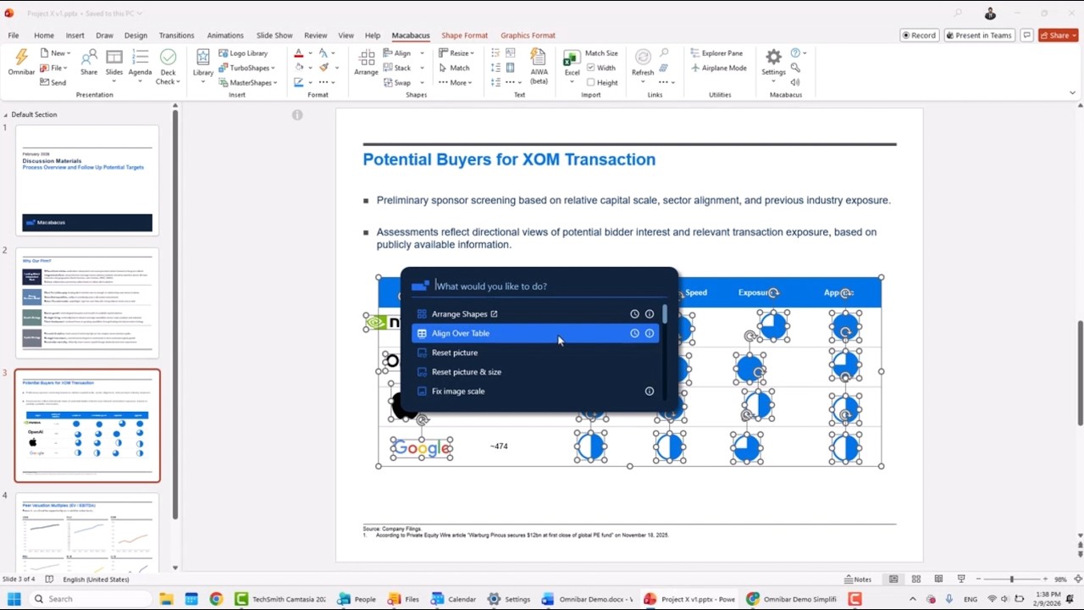
Task: Run Deck Check from the ribbon
Action: pyautogui.click(x=168, y=66)
